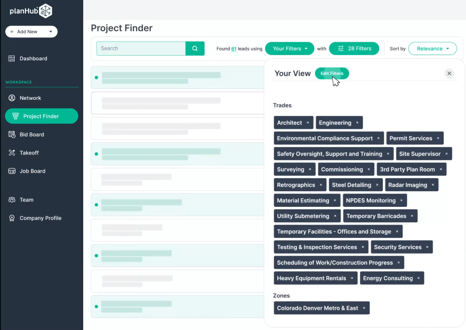The image size is (466, 330).
Task: Expand the Your Filters dropdown
Action: [290, 48]
